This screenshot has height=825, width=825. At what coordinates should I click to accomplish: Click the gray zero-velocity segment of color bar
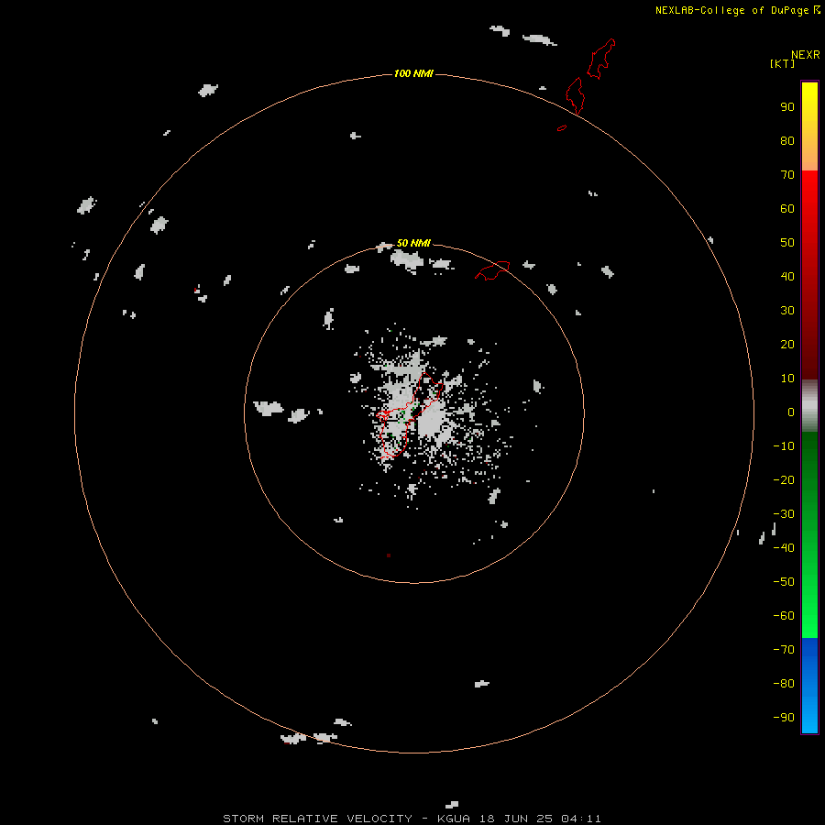pos(809,406)
